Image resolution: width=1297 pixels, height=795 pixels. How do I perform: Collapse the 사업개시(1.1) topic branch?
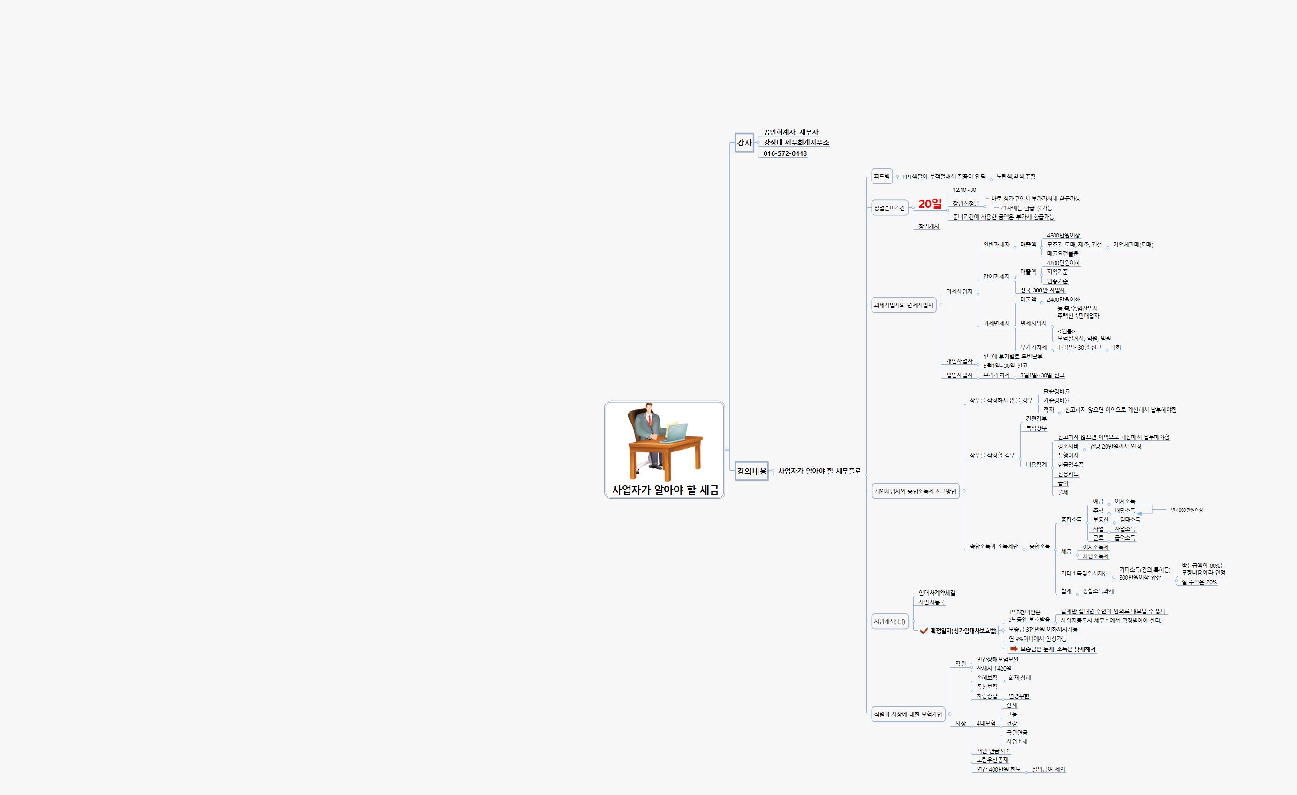tap(913, 621)
